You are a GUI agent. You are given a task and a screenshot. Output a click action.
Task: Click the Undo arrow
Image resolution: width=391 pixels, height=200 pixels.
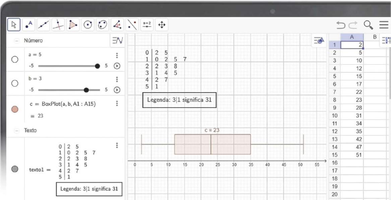pos(341,25)
